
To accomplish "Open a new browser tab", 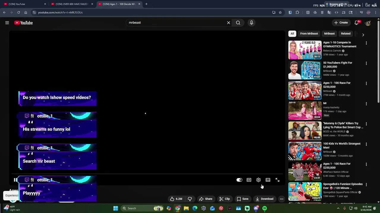I will pos(146,4).
